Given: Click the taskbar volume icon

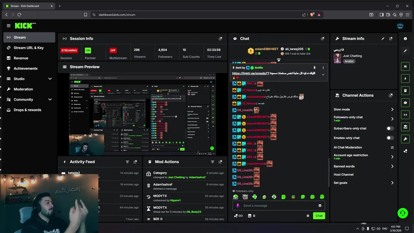Looking at the screenshot, I should [x=379, y=229].
